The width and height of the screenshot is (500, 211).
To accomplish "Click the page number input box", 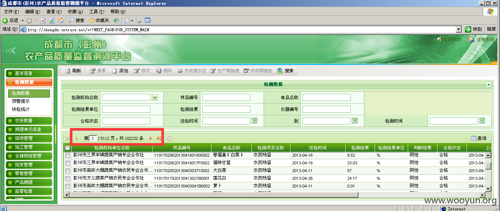I will pyautogui.click(x=93, y=138).
